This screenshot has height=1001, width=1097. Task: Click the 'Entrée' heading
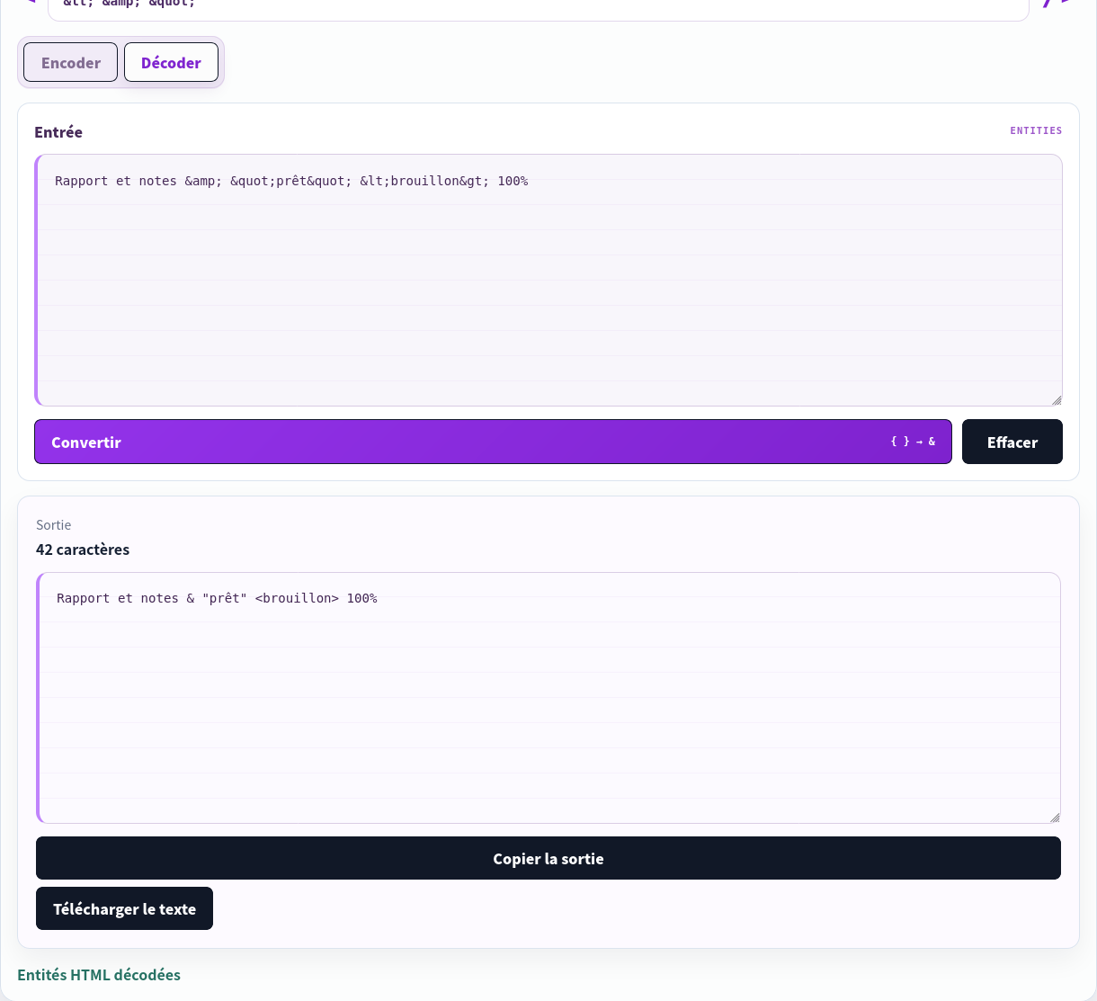[x=58, y=132]
